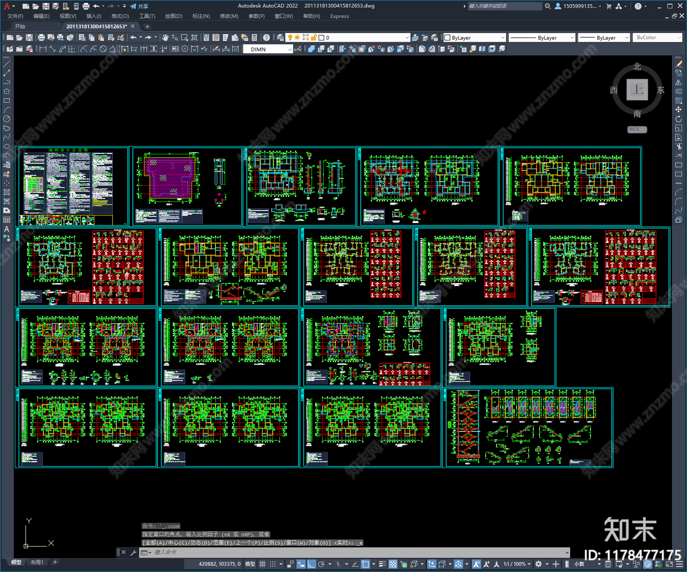
Task: Toggle ortho mode in status bar
Action: [311, 564]
